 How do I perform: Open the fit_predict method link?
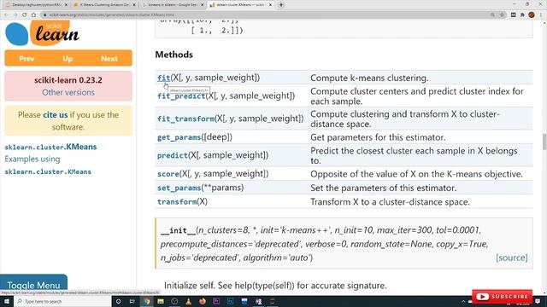coord(181,96)
